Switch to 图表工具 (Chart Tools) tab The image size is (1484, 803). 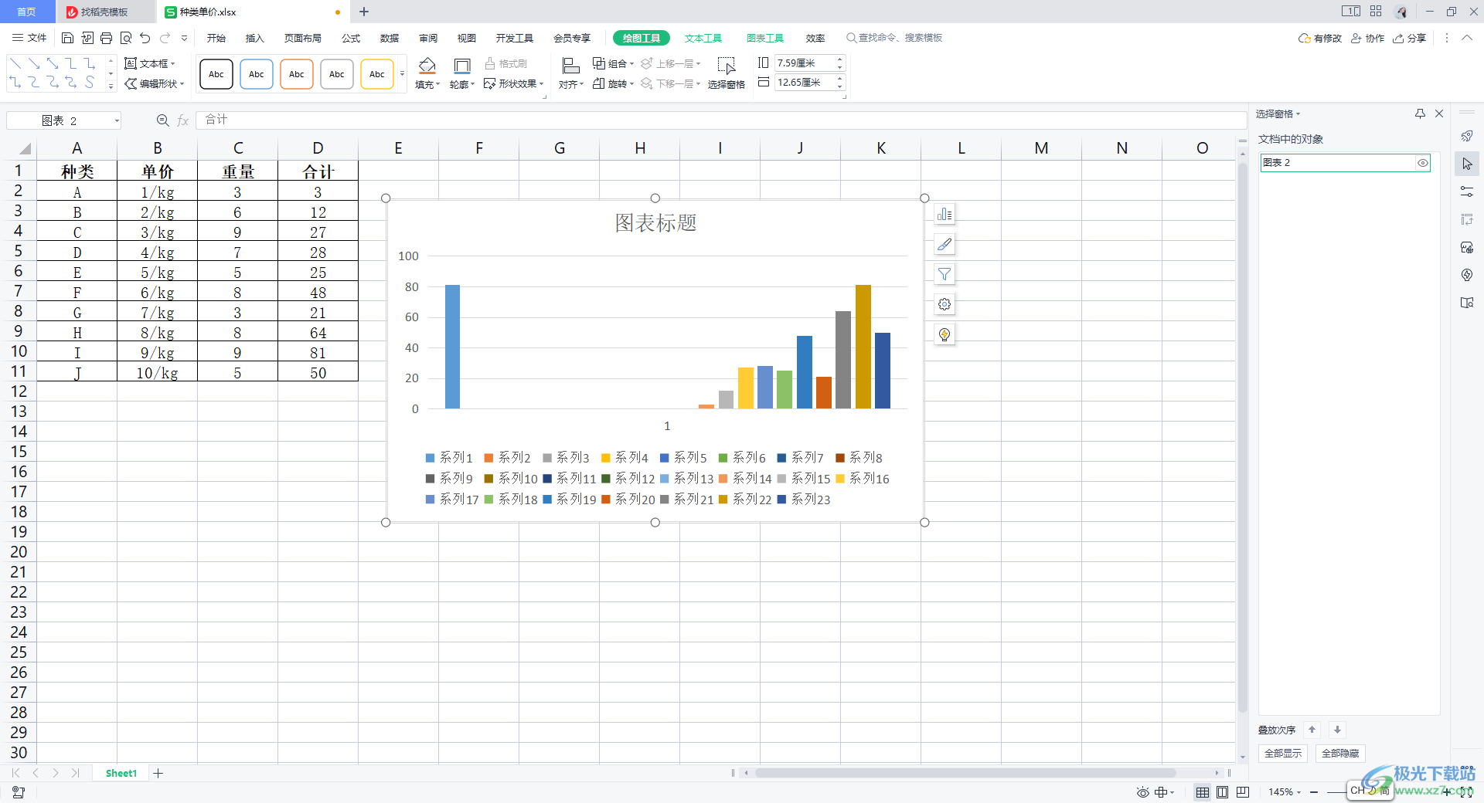coord(764,38)
